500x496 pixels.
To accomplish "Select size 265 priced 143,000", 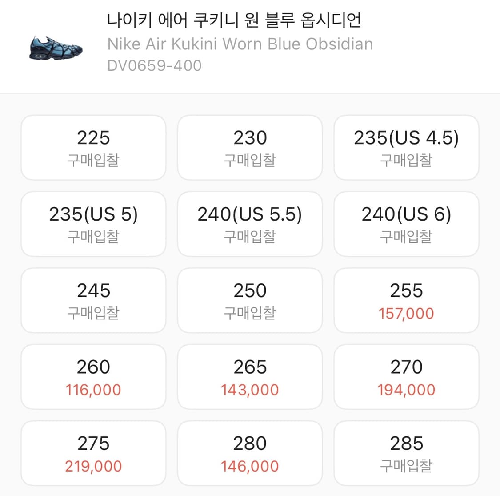I will click(x=250, y=377).
